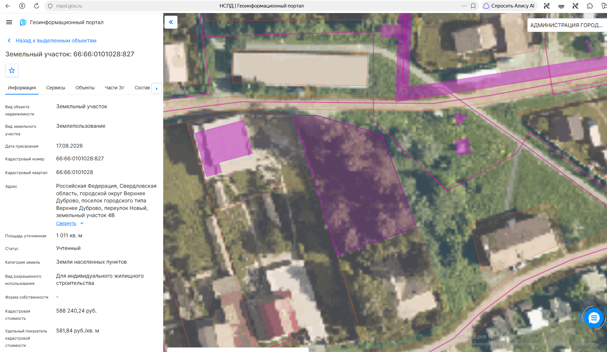Click the Геоинформационный портал logo icon
Screen dimensions: 607x352
click(x=23, y=22)
